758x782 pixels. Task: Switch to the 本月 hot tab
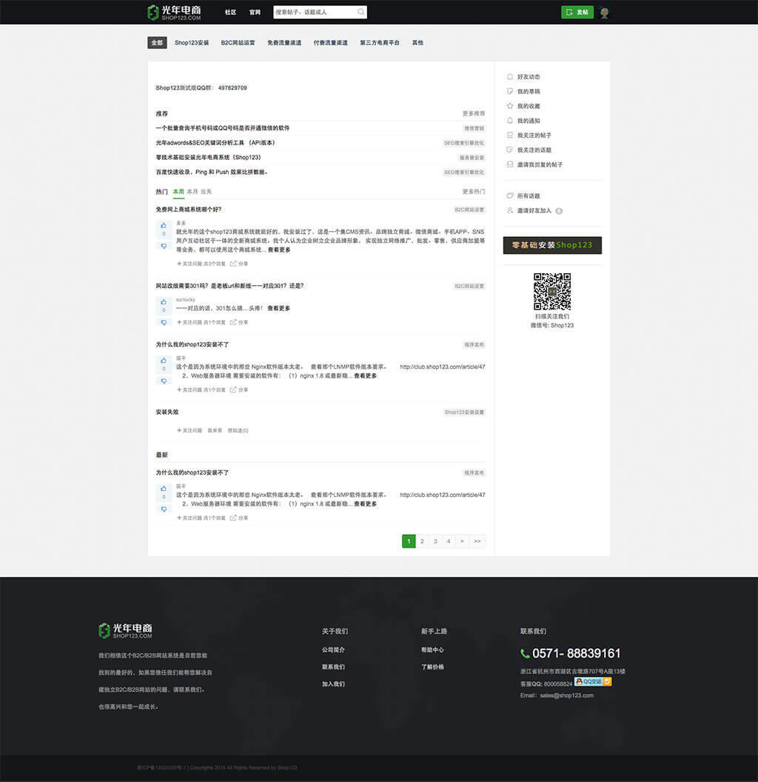click(x=192, y=192)
